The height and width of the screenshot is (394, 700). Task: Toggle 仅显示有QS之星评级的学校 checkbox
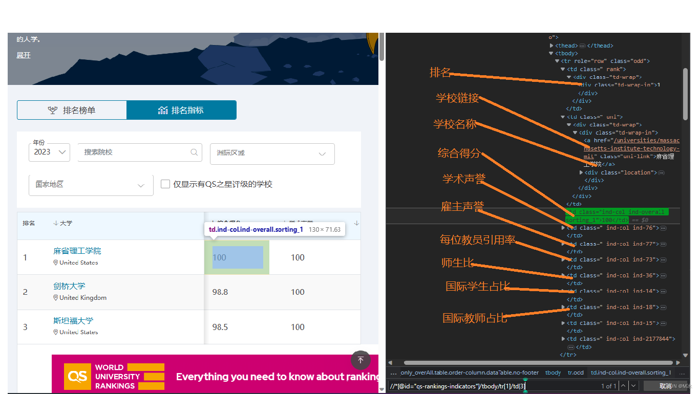pyautogui.click(x=165, y=184)
